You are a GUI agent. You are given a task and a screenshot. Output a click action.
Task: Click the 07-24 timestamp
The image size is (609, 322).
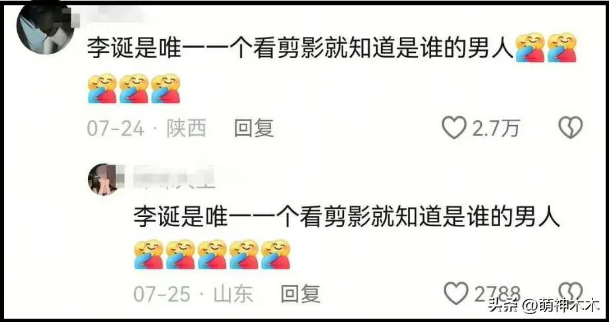pos(116,128)
